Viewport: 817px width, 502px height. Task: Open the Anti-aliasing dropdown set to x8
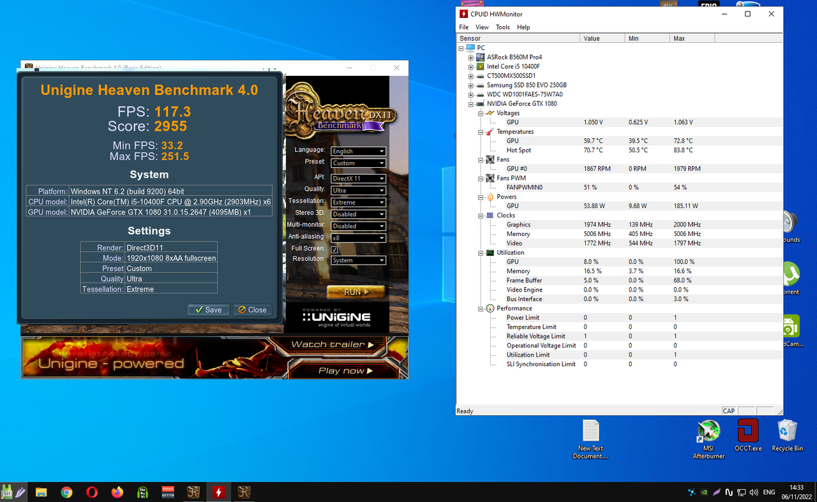(x=358, y=237)
